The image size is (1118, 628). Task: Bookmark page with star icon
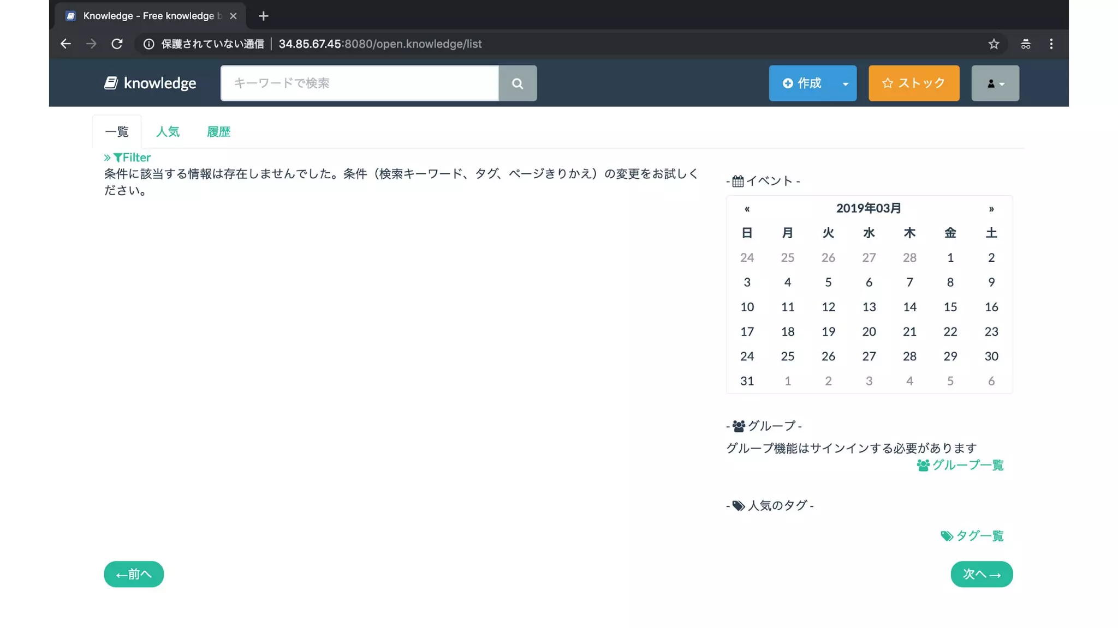pyautogui.click(x=994, y=44)
